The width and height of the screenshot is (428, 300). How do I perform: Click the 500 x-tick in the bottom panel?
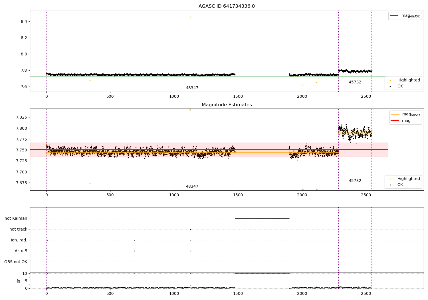[110, 293]
